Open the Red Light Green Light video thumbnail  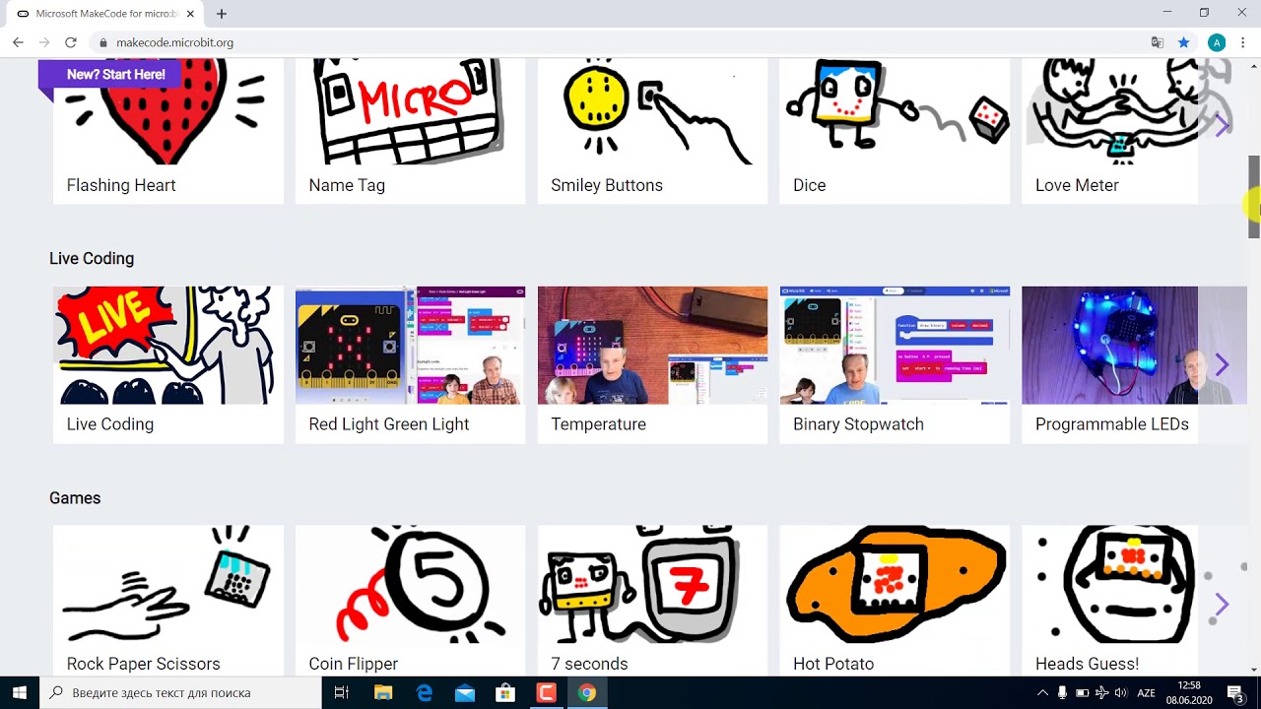(410, 345)
